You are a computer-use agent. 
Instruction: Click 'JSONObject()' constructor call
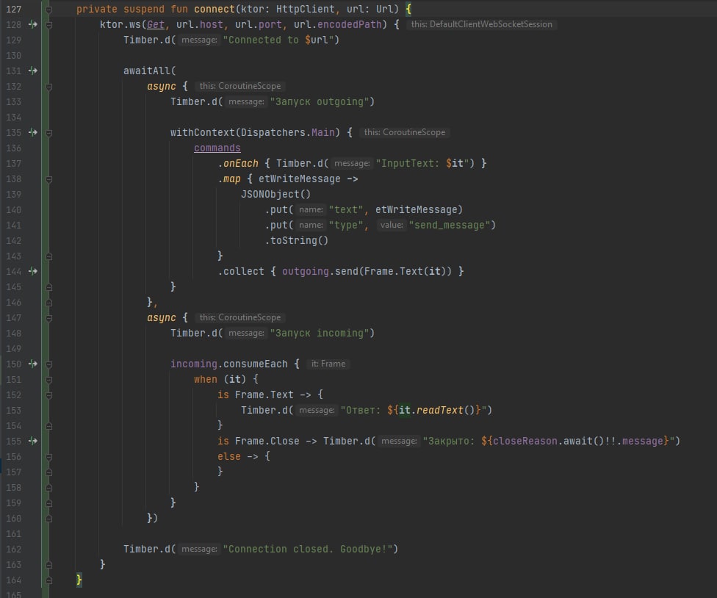(275, 194)
